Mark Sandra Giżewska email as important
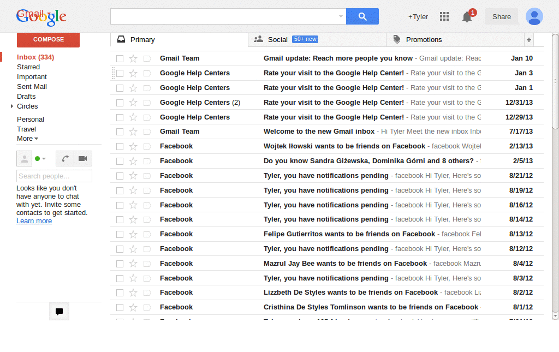This screenshot has height=352, width=559. (147, 161)
